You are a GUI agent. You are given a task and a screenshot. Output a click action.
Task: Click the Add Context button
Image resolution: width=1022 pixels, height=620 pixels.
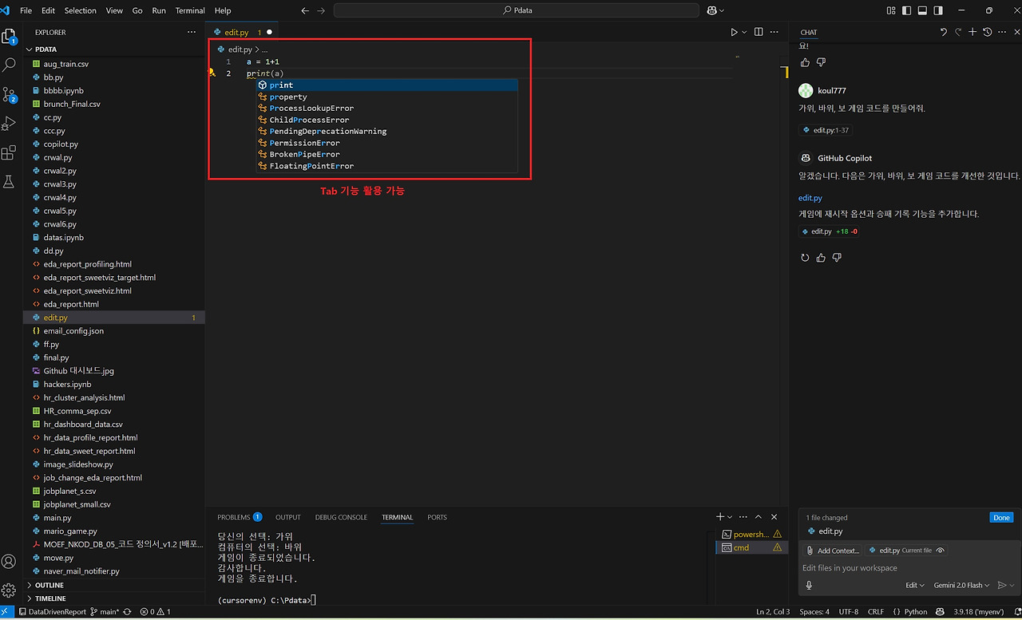(833, 550)
